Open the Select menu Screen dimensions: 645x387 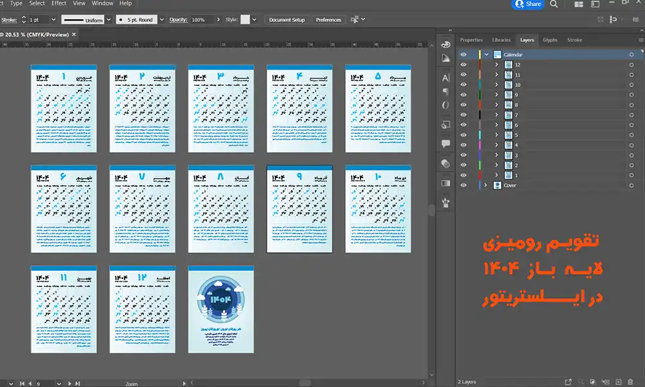37,3
